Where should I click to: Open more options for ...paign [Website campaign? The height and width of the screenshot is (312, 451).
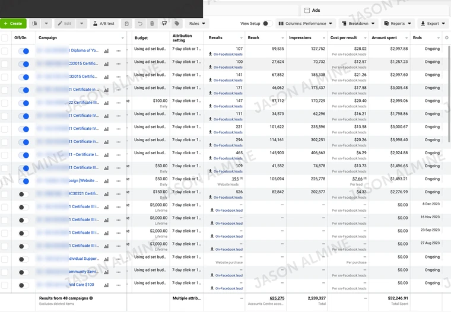click(x=119, y=181)
